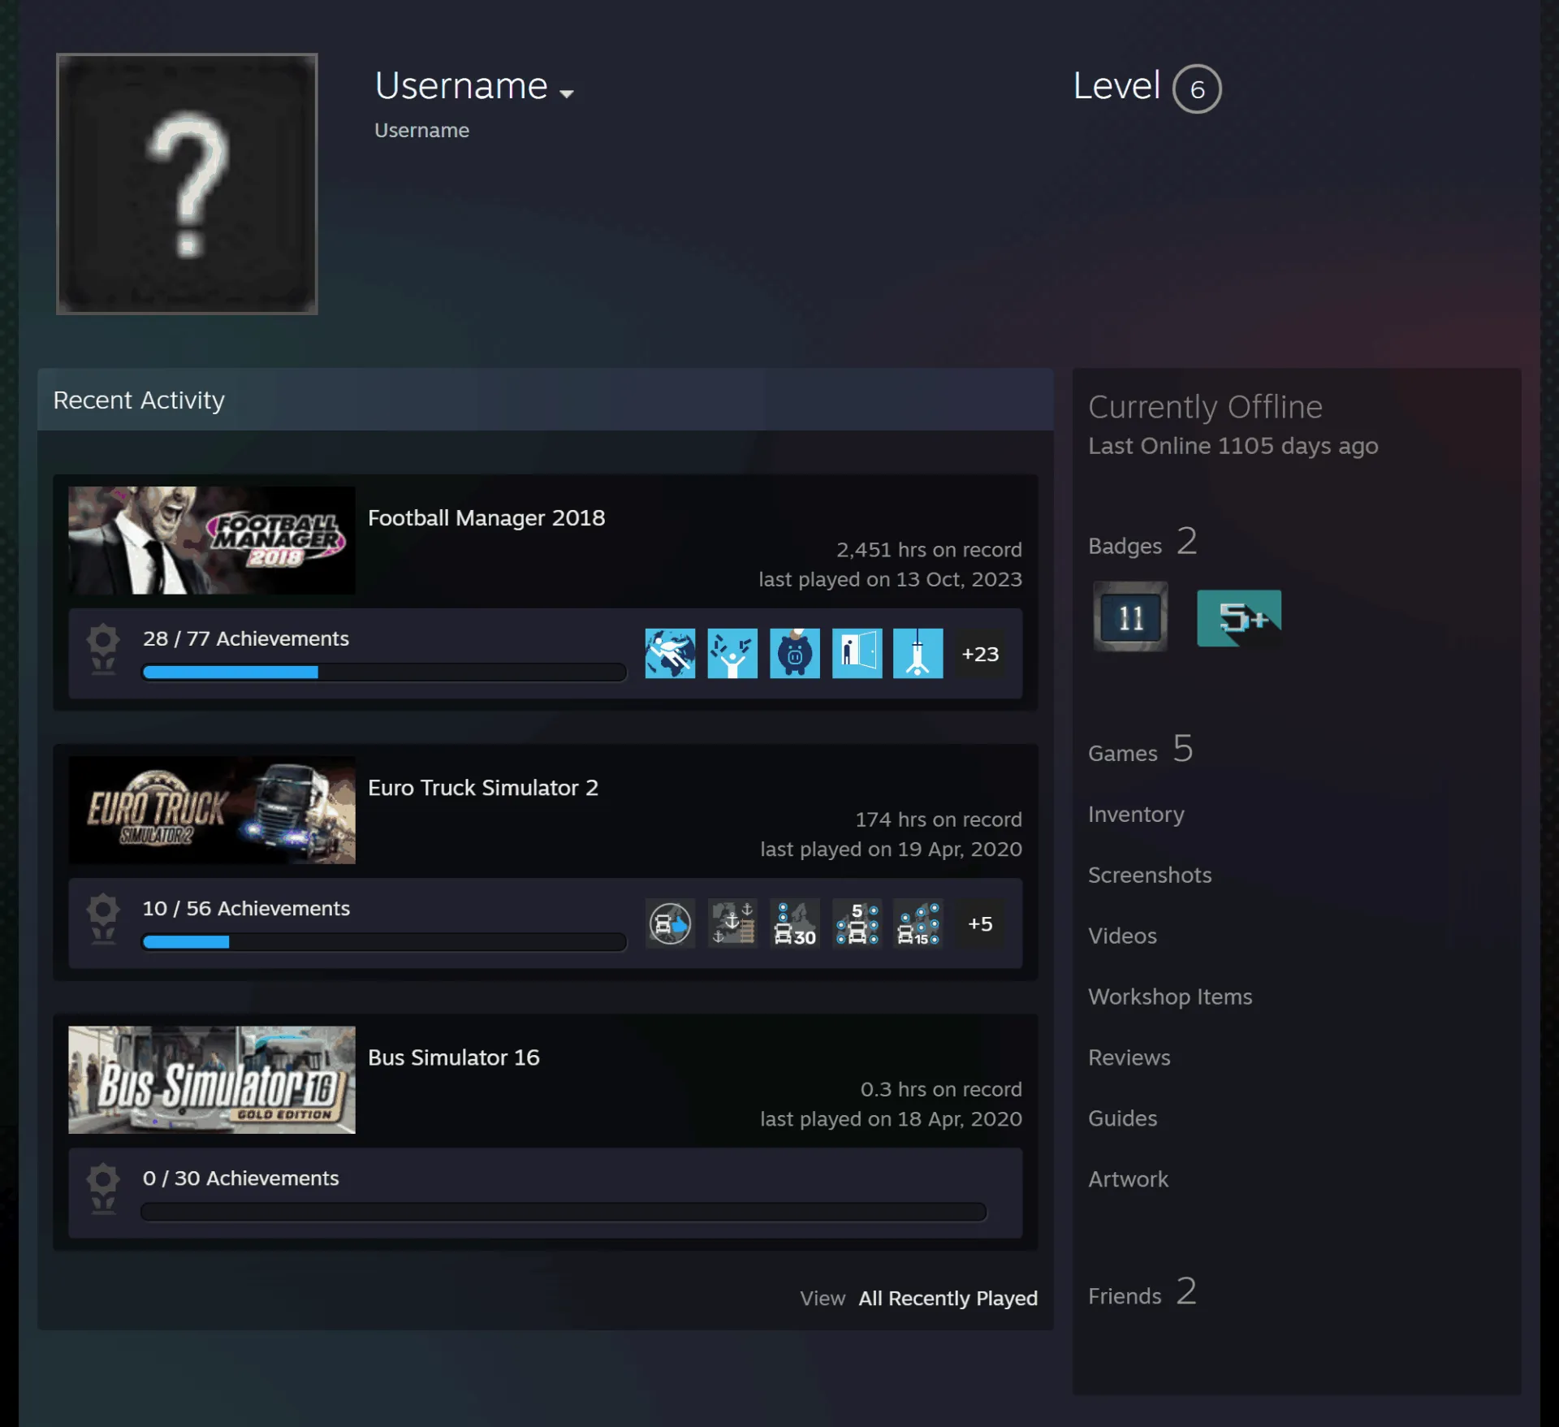Go to Guides

(1122, 1118)
